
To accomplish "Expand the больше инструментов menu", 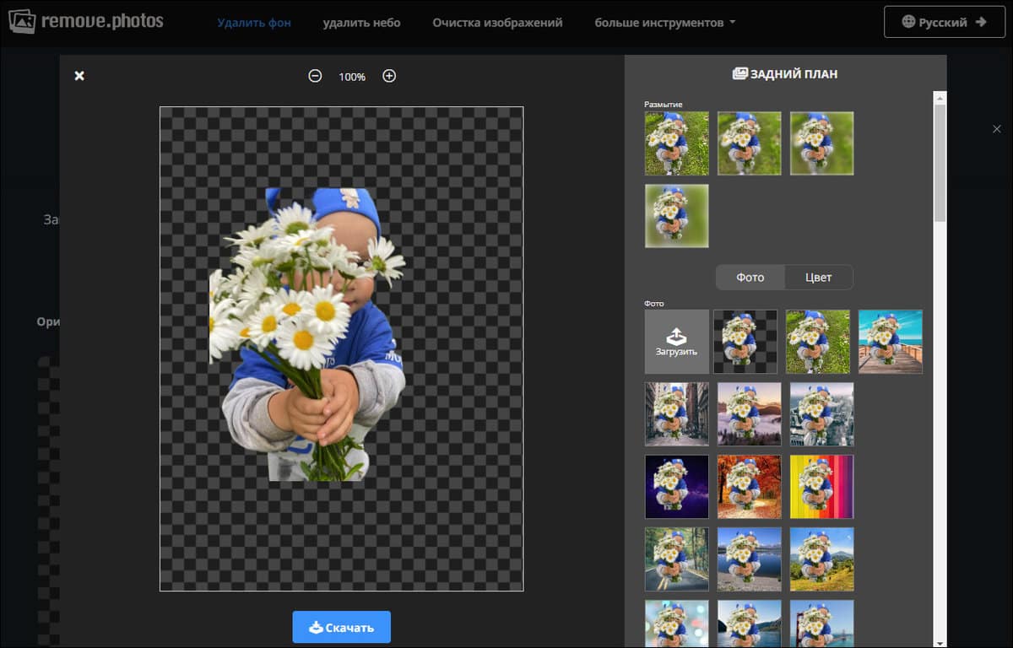I will tap(664, 23).
